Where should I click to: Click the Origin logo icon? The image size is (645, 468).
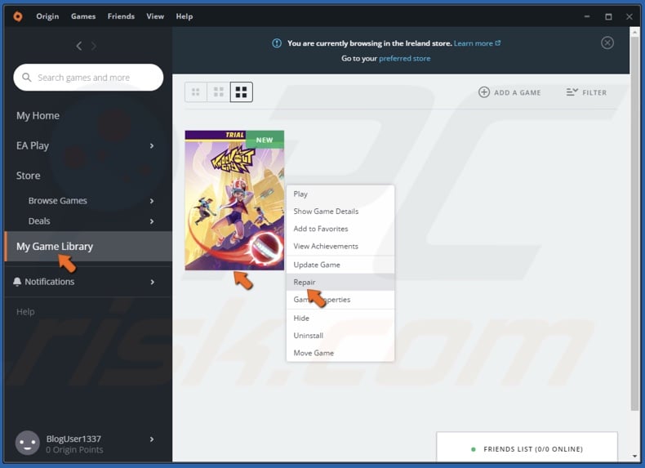[x=18, y=16]
